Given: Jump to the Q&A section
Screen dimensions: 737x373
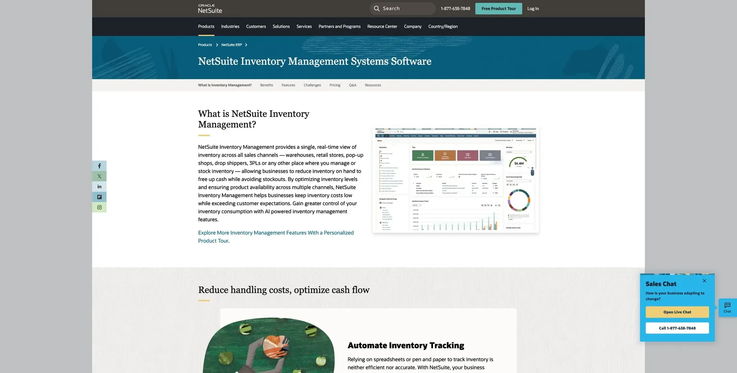Looking at the screenshot, I should point(352,85).
